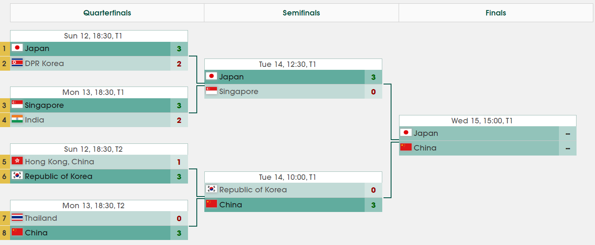
Task: Click the Thailand flag icon
Action: (x=17, y=218)
